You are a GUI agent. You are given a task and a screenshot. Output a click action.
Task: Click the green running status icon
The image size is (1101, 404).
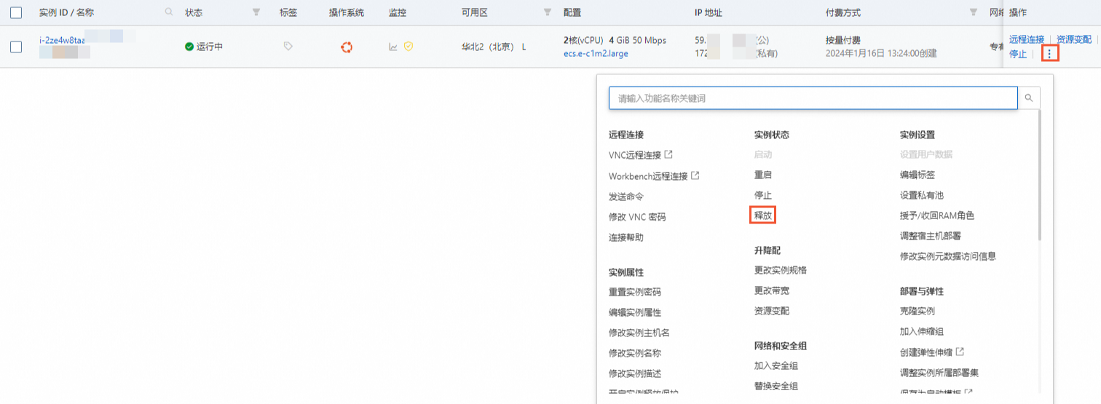click(189, 47)
